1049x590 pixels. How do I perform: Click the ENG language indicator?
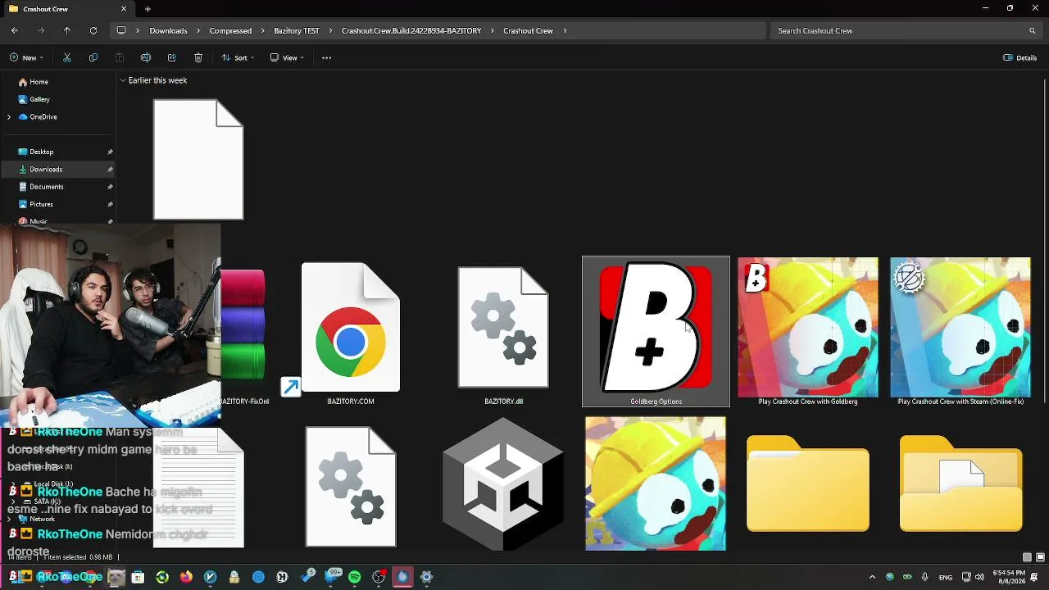[x=946, y=577]
